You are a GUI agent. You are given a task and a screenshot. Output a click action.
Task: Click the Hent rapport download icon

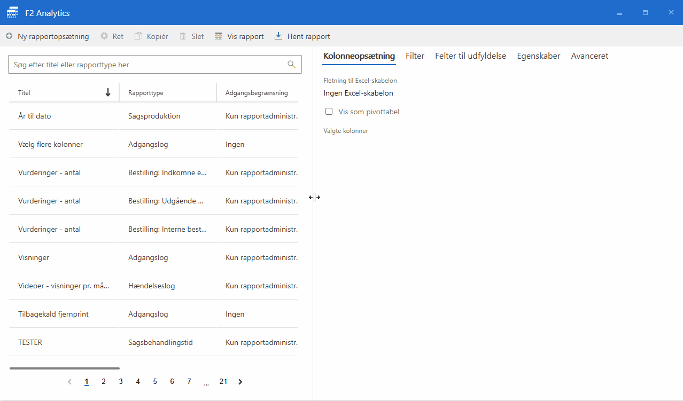click(278, 36)
